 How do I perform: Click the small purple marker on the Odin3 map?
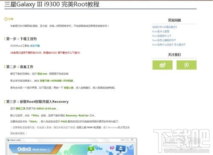pyautogui.click(x=112, y=148)
